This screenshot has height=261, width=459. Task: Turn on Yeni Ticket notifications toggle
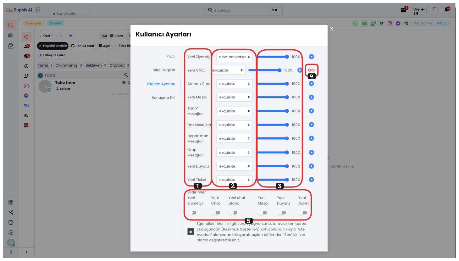point(303,213)
